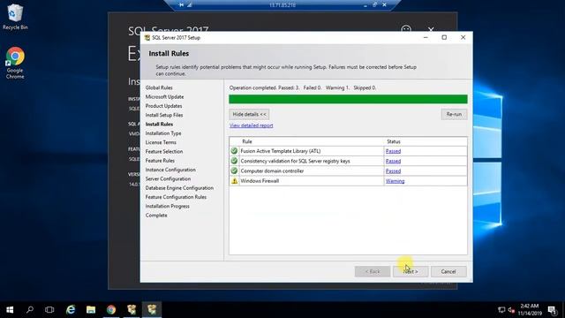Maximize the SQL Server 2017 Setup window
The image size is (565, 318).
pyautogui.click(x=444, y=37)
